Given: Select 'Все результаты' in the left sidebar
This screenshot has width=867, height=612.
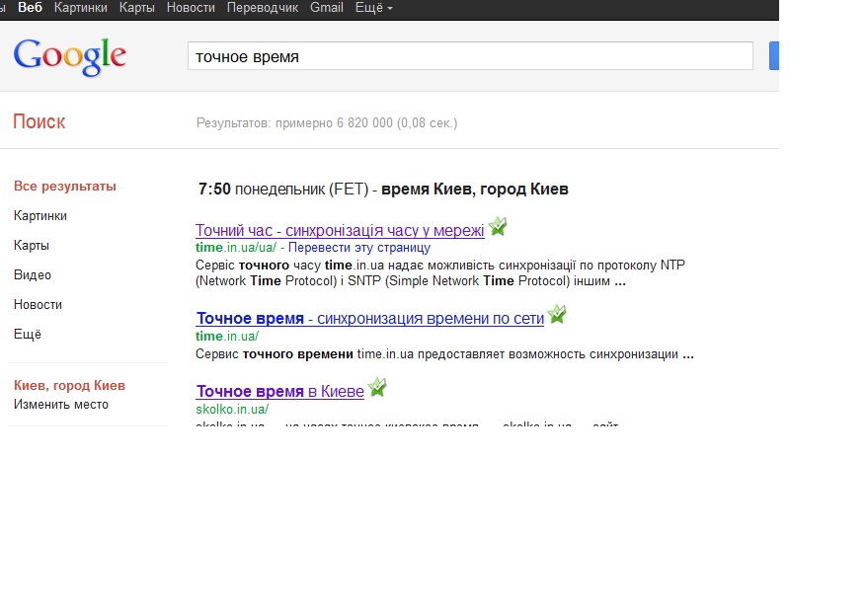Looking at the screenshot, I should [65, 187].
